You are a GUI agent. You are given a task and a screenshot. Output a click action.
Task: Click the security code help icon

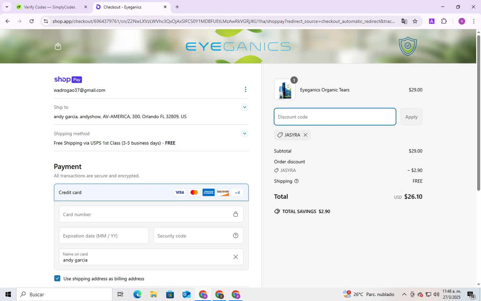pos(236,236)
